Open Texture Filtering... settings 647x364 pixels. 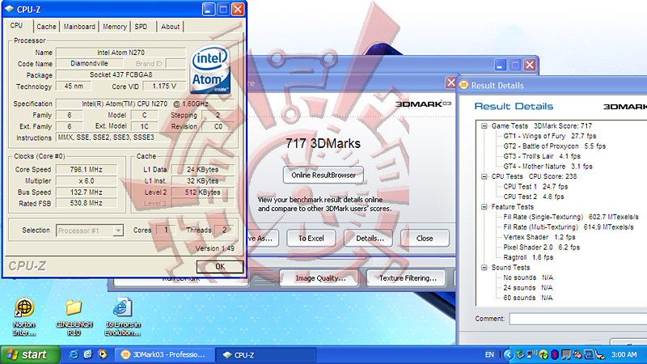[408, 278]
